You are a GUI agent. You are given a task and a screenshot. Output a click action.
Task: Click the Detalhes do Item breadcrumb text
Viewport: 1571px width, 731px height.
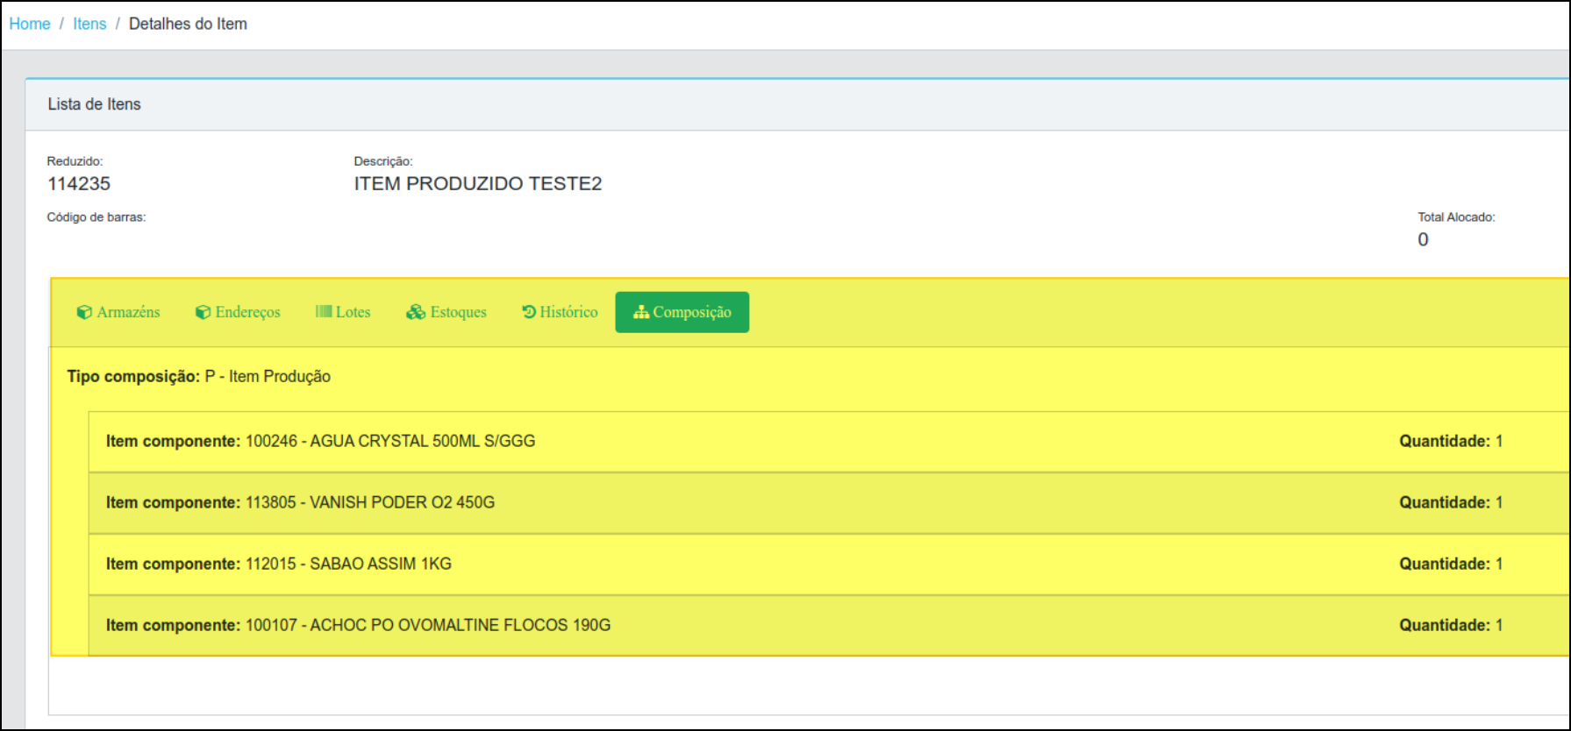[x=188, y=24]
